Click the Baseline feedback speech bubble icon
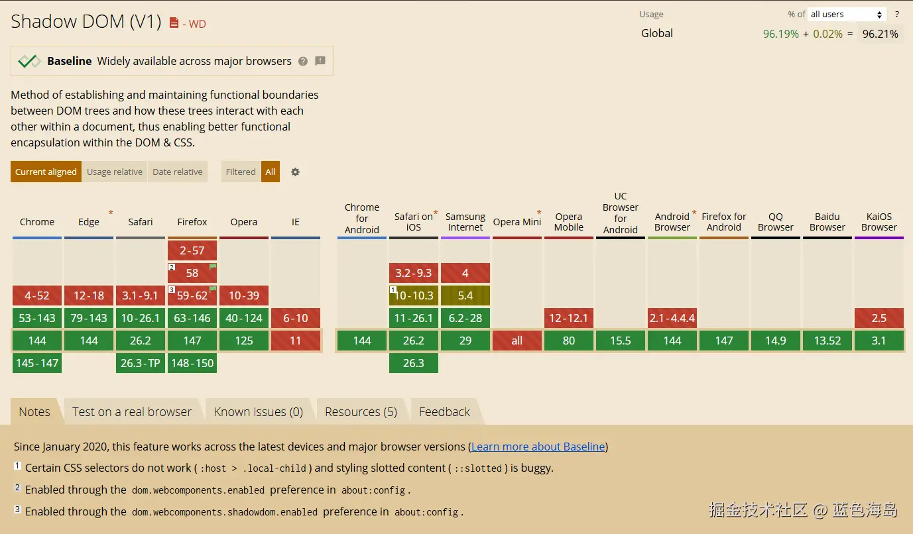This screenshot has height=534, width=913. pos(320,61)
